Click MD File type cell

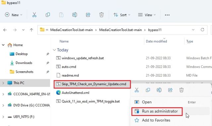click(192, 75)
